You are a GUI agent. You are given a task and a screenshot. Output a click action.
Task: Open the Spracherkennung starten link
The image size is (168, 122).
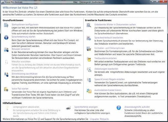click(24, 37)
